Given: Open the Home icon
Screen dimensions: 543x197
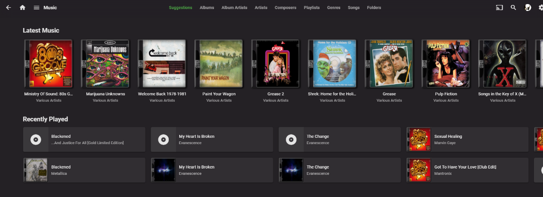Looking at the screenshot, I should pos(23,8).
